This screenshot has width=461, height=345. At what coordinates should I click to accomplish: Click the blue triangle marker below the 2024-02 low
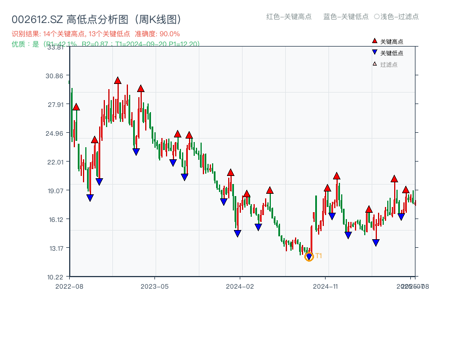(237, 232)
